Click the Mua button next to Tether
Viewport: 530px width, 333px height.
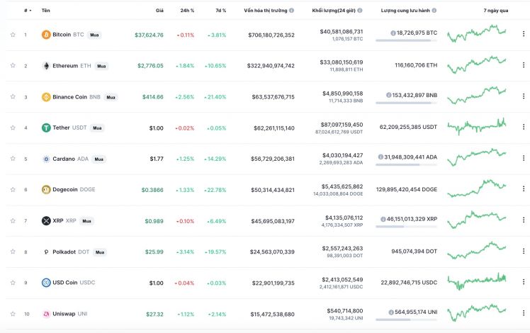pos(97,128)
